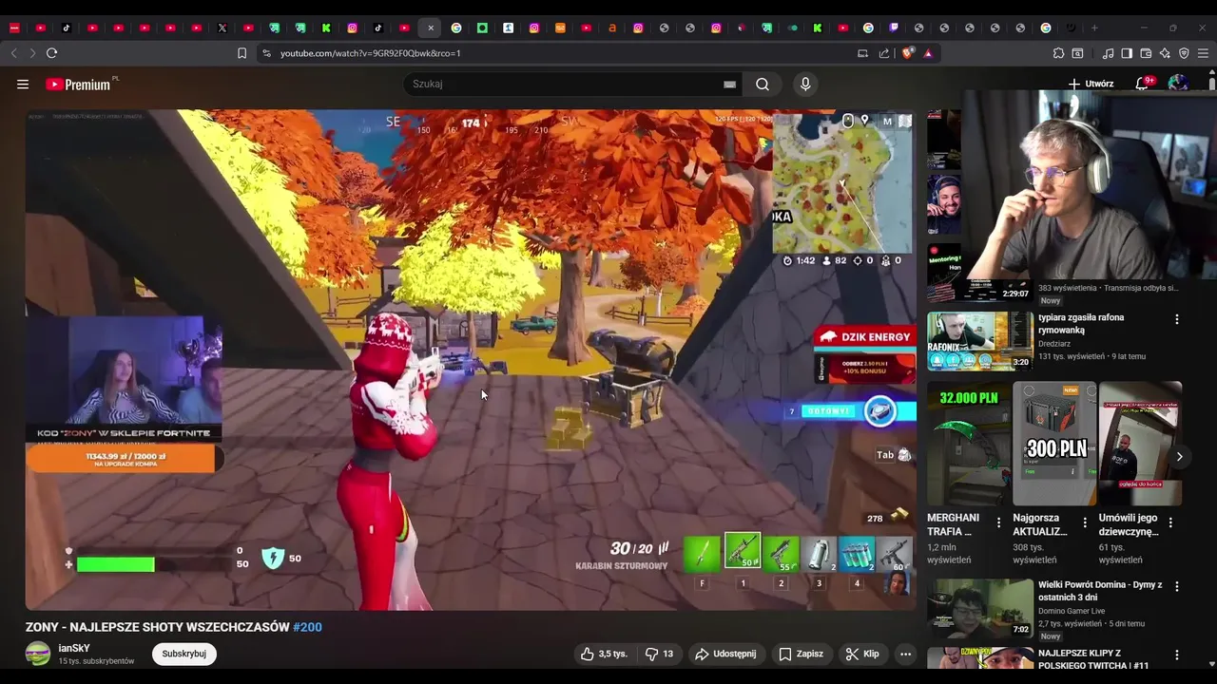Save video with Zapisz button
The image size is (1217, 684).
click(802, 654)
